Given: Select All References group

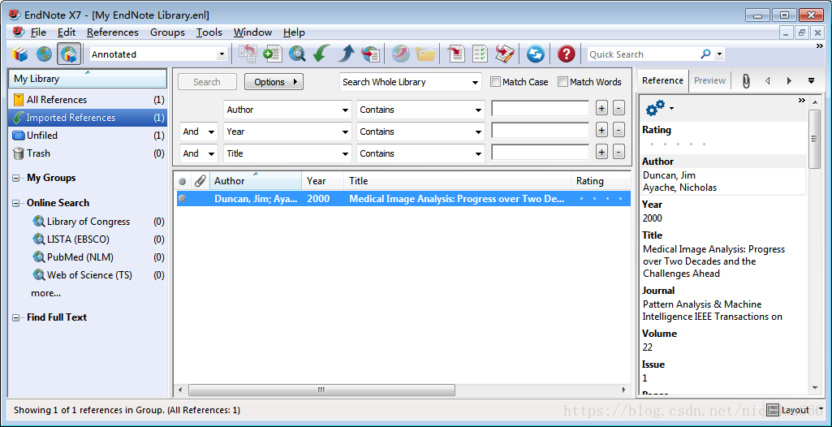Looking at the screenshot, I should 88,100.
